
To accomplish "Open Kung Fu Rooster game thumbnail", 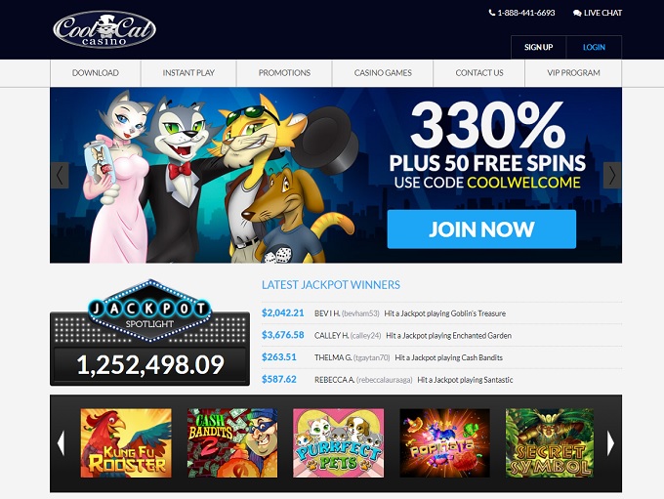I will 126,443.
